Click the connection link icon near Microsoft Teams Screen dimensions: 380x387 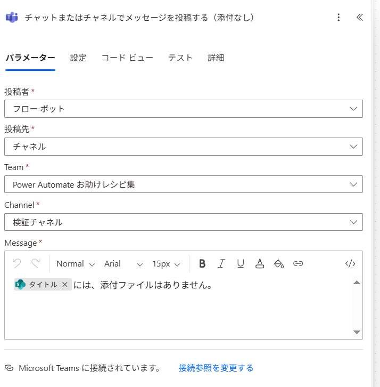coord(9,368)
